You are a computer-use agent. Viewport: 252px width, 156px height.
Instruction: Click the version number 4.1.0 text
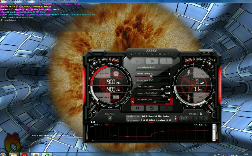pos(93,122)
